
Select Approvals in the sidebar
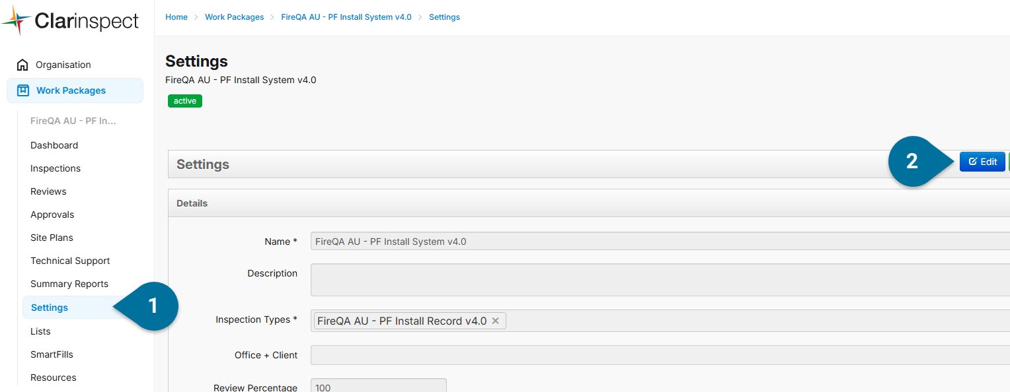click(x=52, y=214)
